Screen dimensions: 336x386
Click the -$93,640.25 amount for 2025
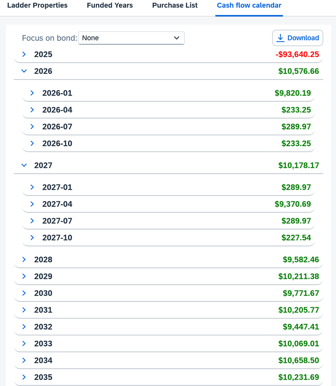coord(297,55)
